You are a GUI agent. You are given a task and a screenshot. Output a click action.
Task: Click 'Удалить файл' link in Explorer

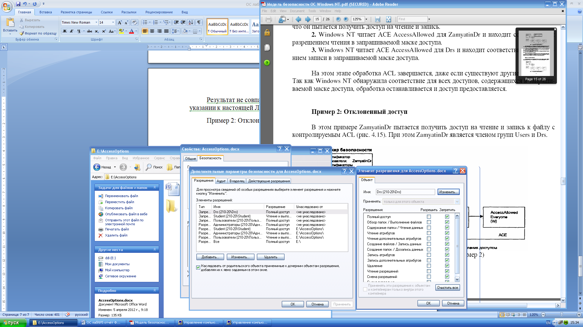[116, 235]
